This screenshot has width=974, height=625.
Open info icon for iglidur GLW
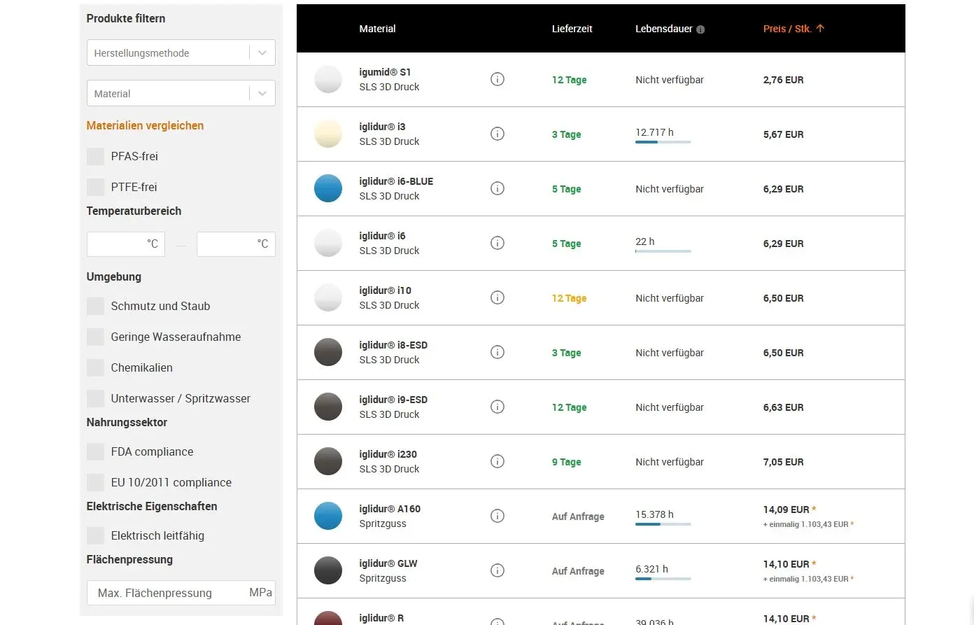click(497, 570)
